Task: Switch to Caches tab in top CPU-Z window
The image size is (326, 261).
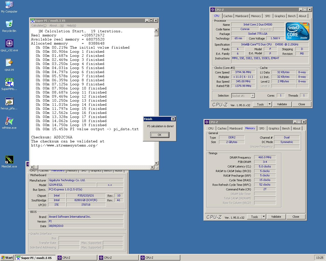Action: point(228,16)
